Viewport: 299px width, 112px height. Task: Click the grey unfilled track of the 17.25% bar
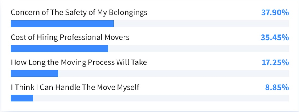pos(174,73)
